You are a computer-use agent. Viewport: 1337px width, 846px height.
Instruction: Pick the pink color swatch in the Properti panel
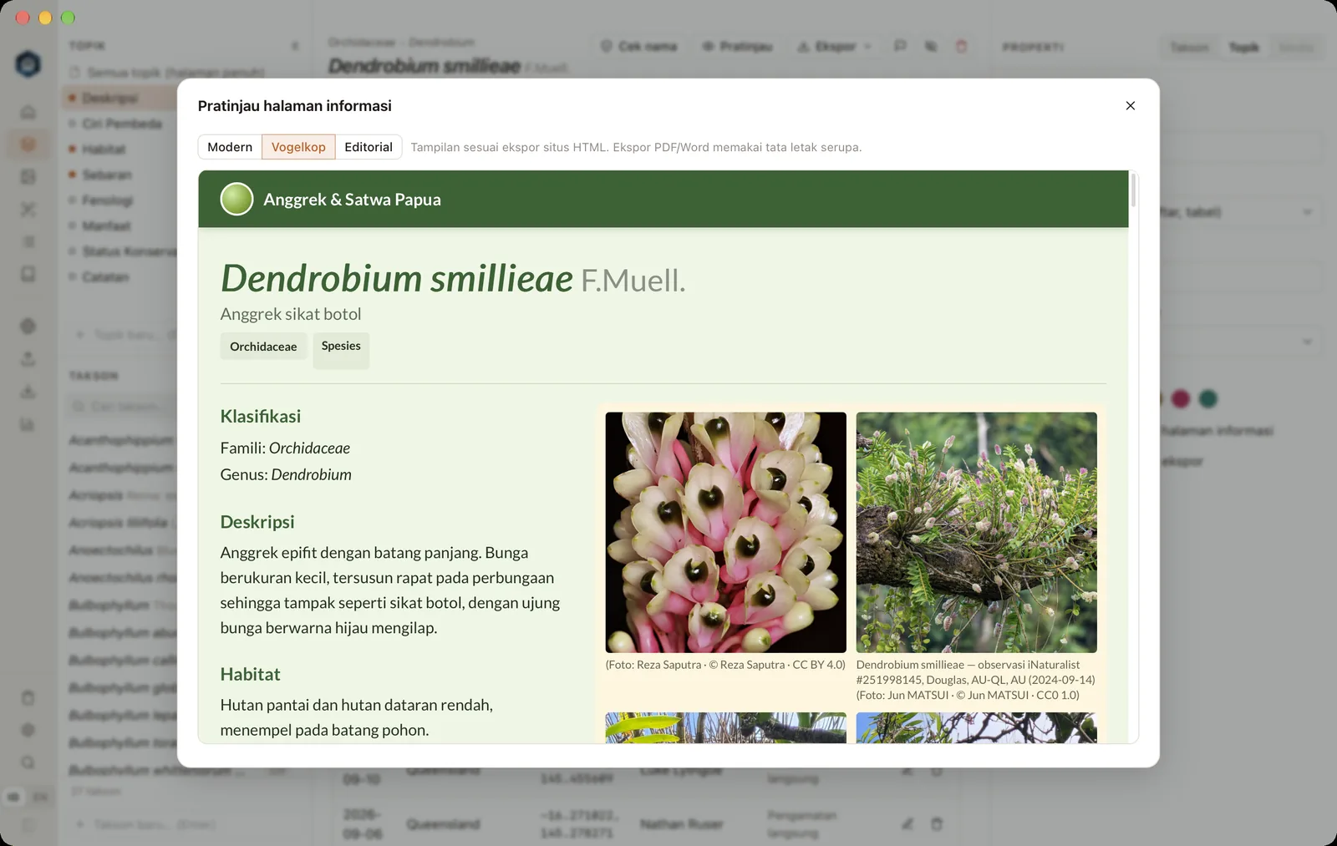1181,398
